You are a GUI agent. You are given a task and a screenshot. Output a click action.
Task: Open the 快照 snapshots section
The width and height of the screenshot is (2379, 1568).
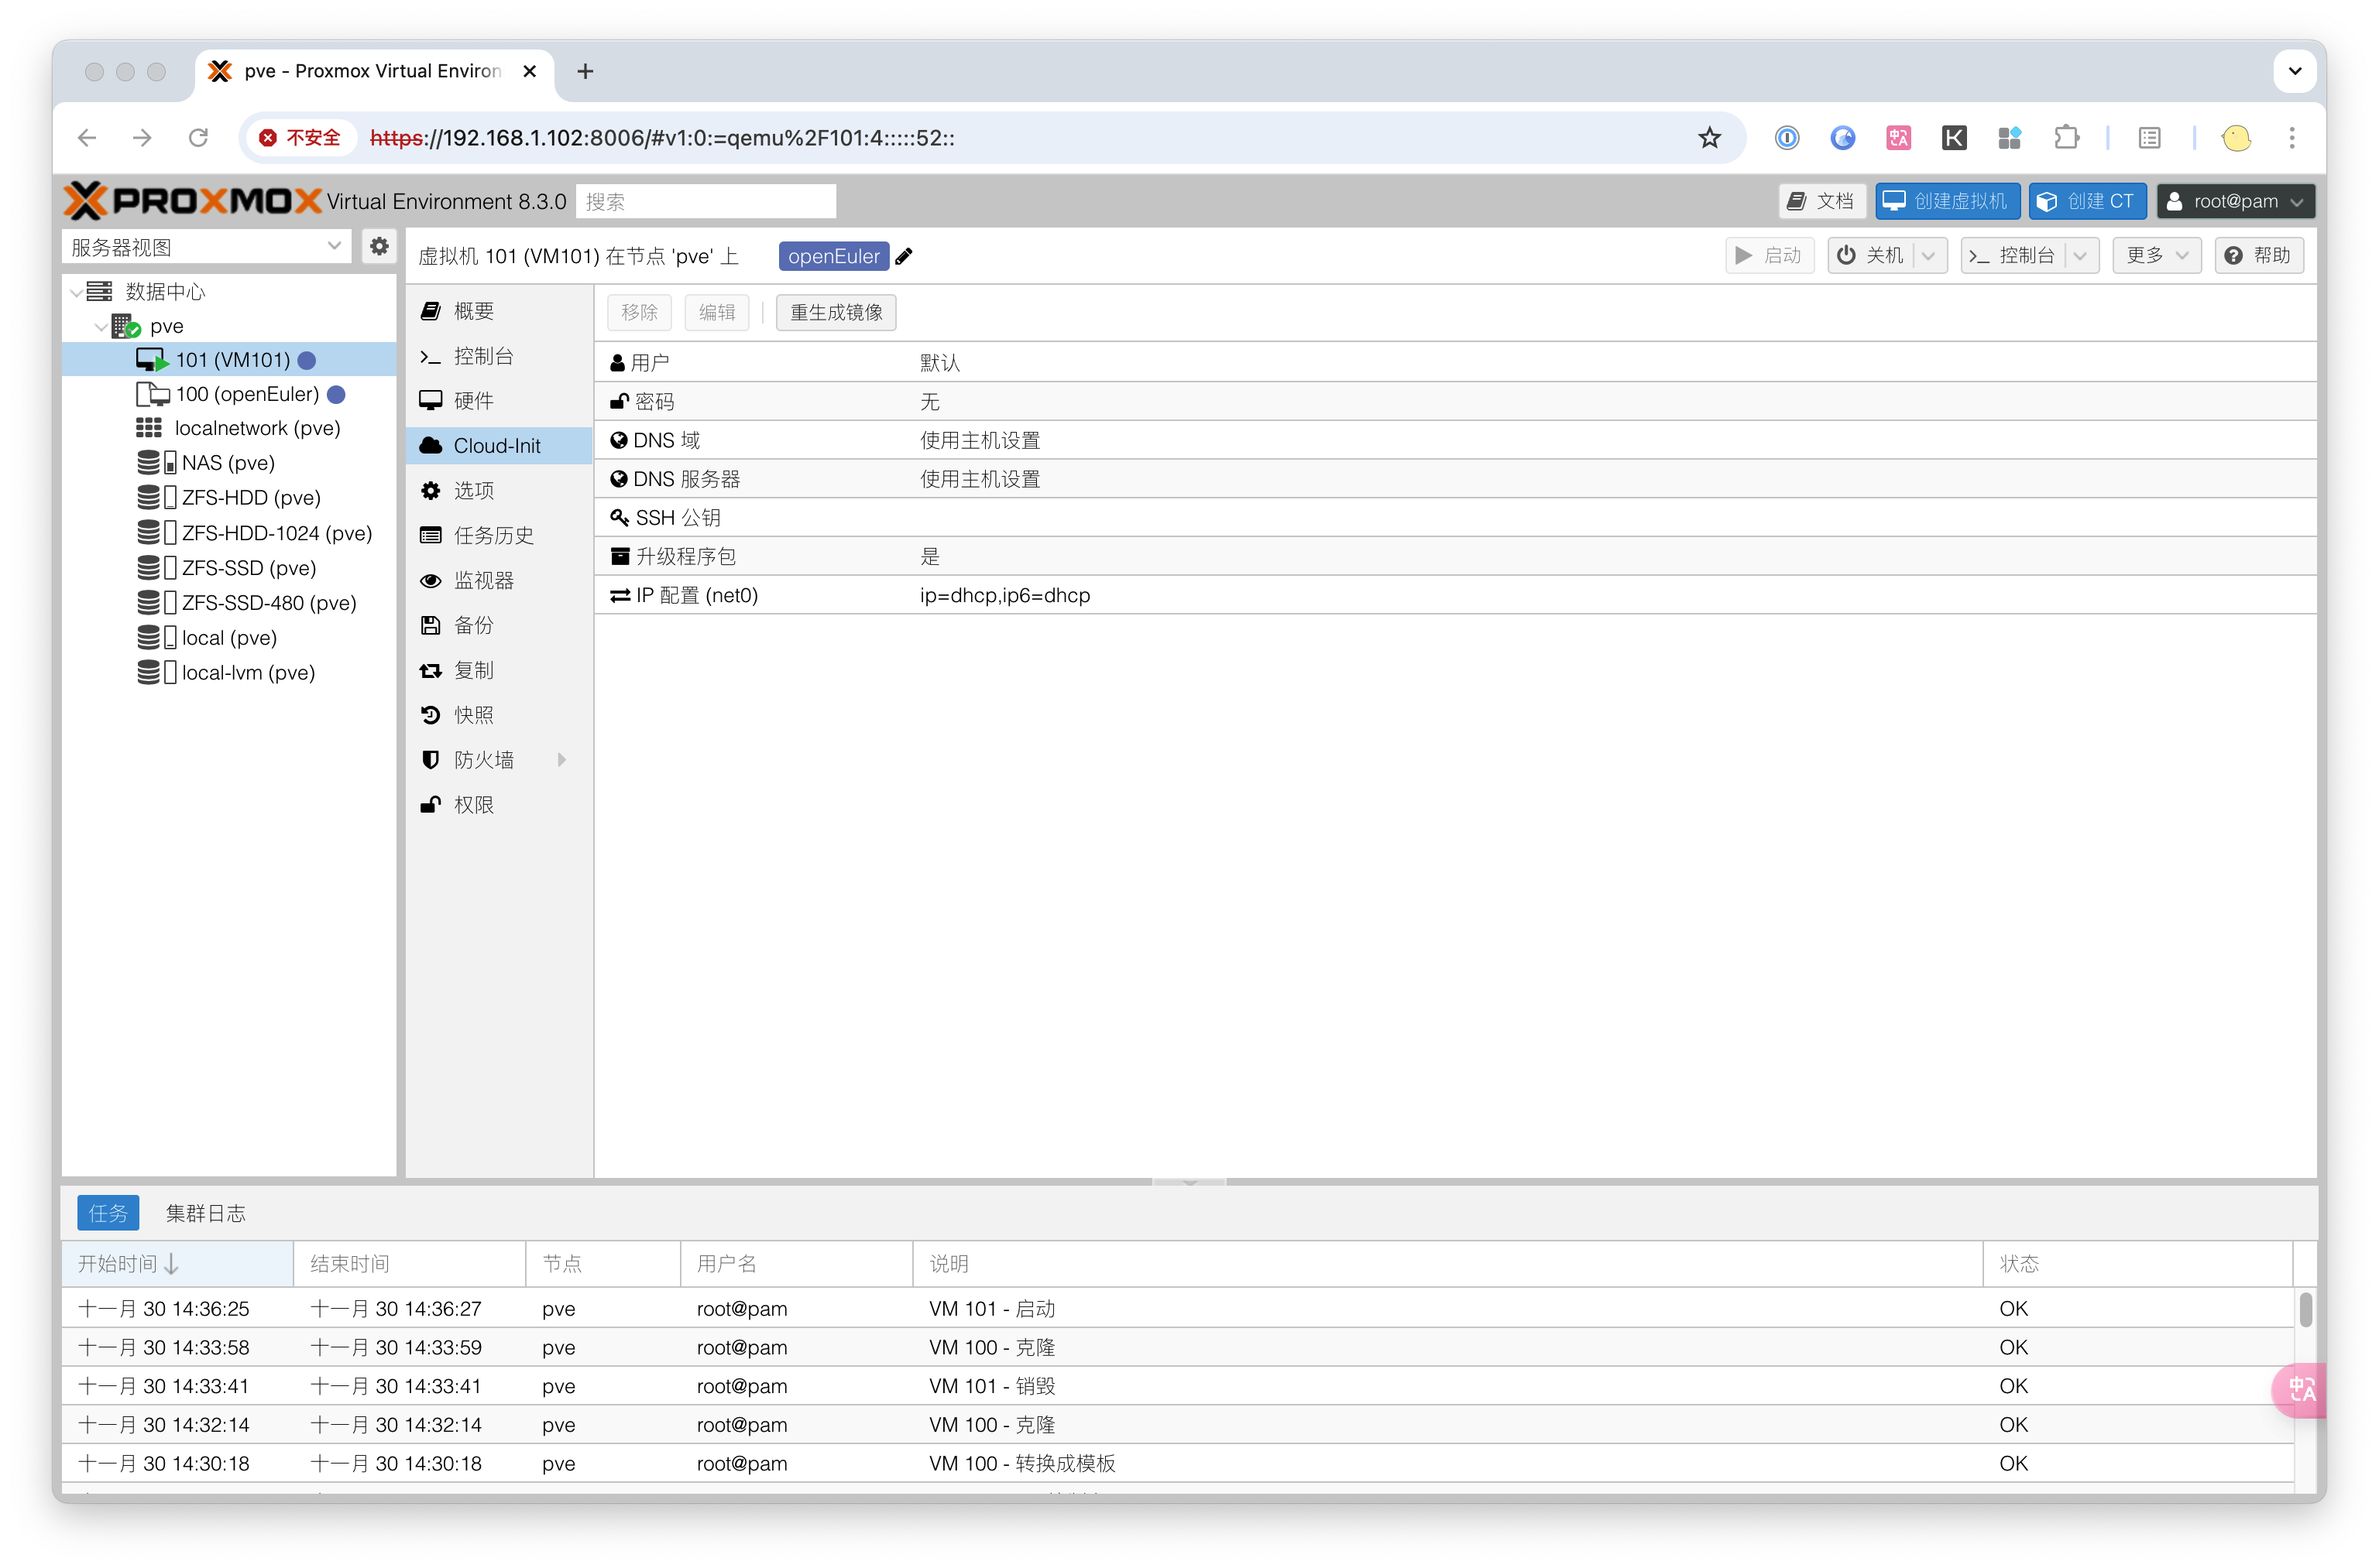(x=499, y=716)
